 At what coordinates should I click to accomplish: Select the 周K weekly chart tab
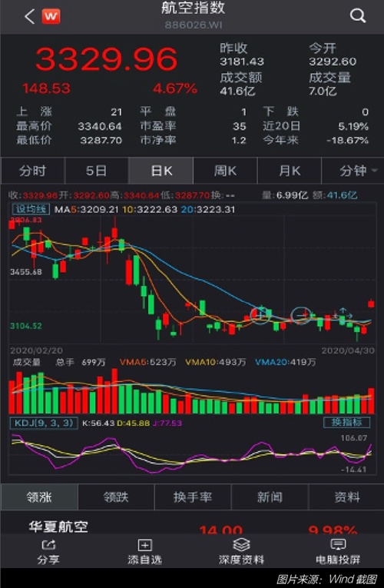(x=225, y=171)
